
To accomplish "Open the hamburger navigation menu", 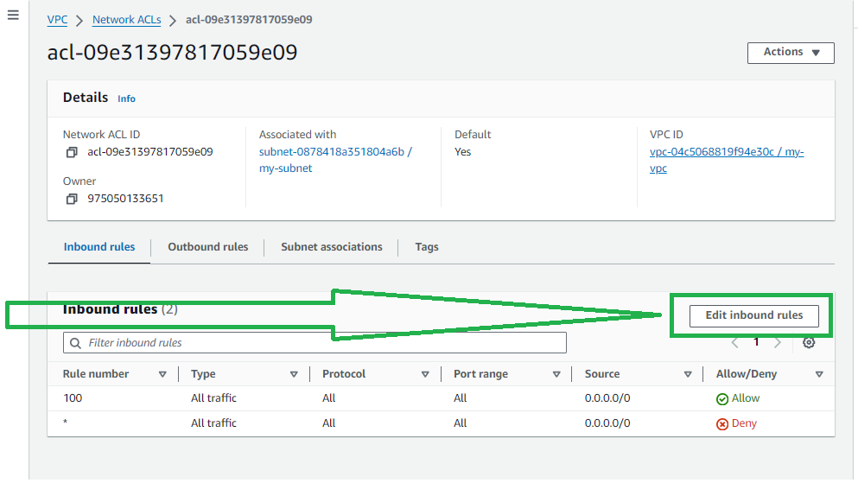I will [13, 15].
